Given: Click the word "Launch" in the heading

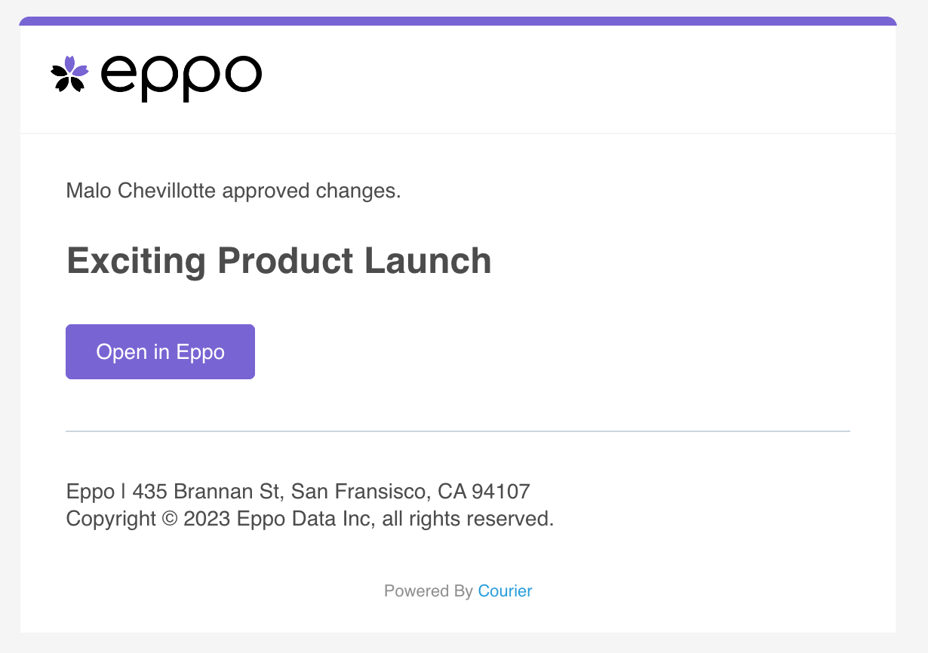Looking at the screenshot, I should [x=429, y=261].
